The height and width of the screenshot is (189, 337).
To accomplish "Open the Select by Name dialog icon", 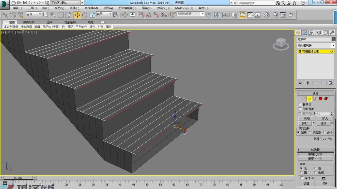I will click(x=53, y=15).
